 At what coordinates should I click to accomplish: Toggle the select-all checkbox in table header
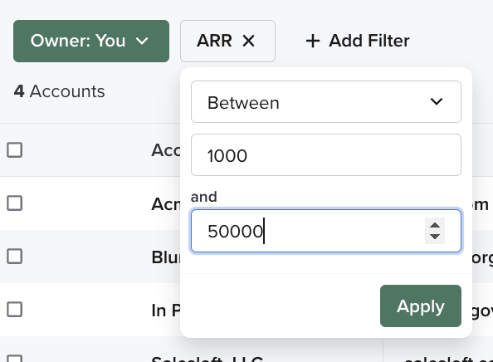point(15,149)
